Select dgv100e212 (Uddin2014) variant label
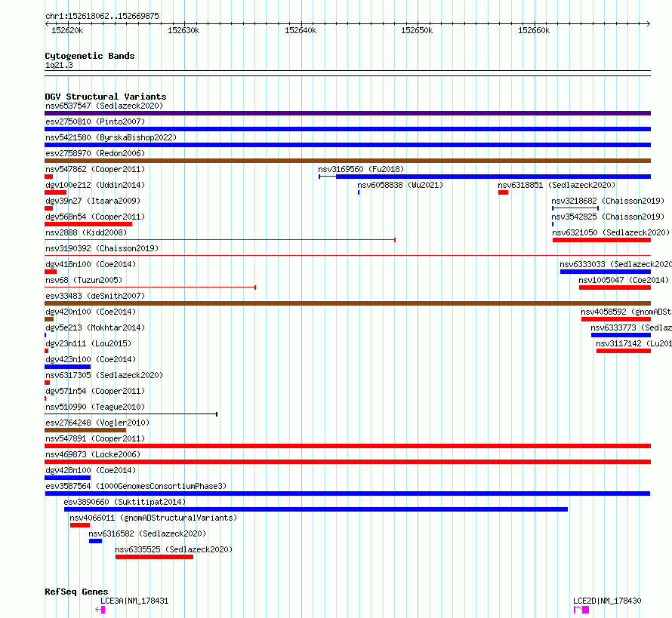 [95, 185]
